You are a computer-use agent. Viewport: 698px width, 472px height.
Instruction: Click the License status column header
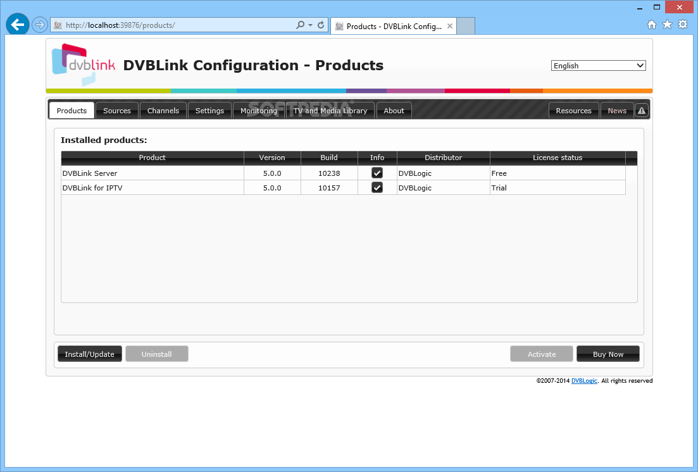click(x=558, y=158)
